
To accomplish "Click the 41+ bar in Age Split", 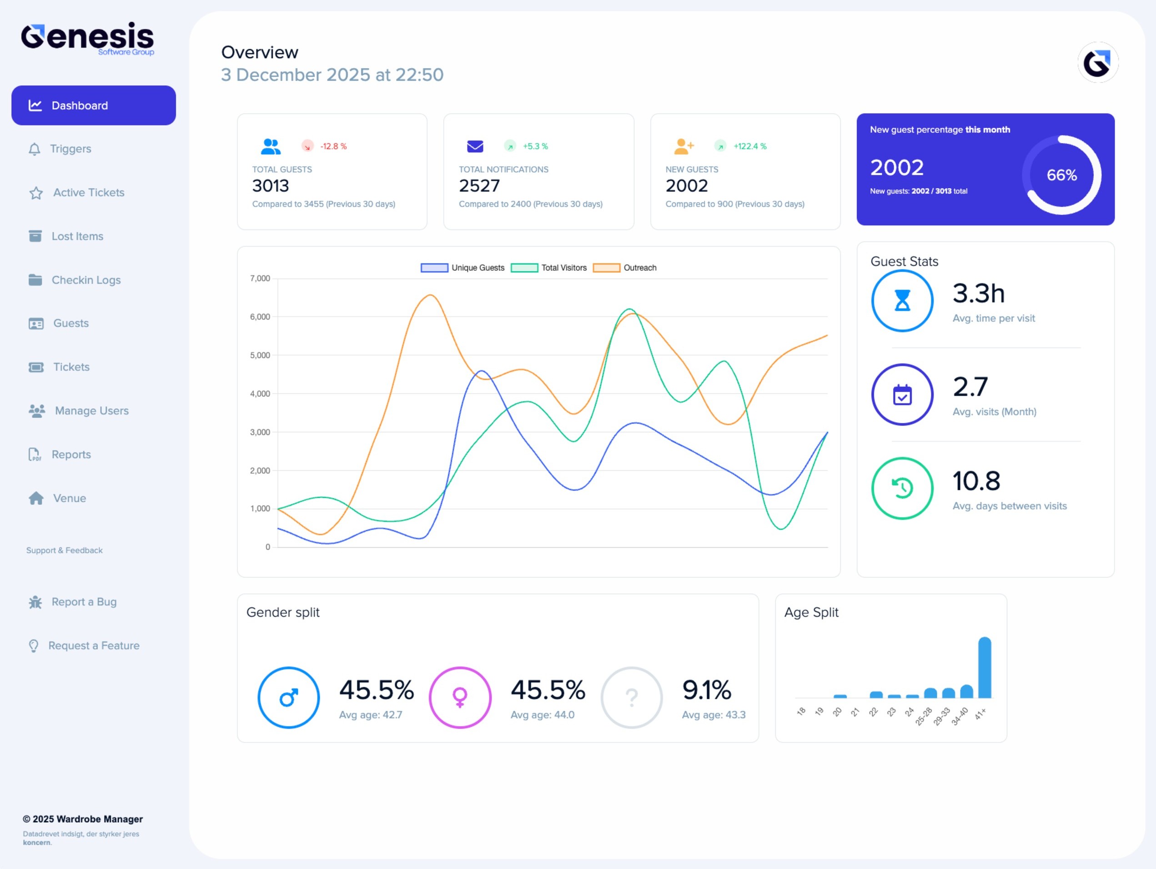I will [x=985, y=667].
